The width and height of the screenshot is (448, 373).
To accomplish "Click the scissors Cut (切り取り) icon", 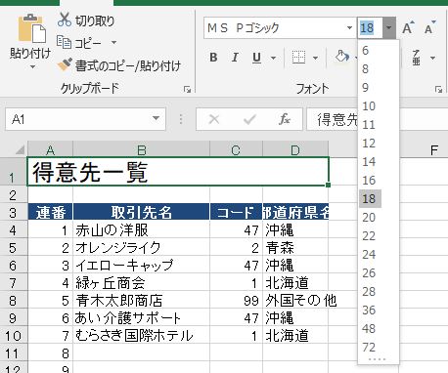I will 65,20.
